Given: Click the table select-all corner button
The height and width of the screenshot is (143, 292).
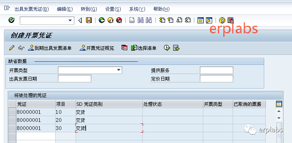Looking at the screenshot, I should tap(12, 104).
